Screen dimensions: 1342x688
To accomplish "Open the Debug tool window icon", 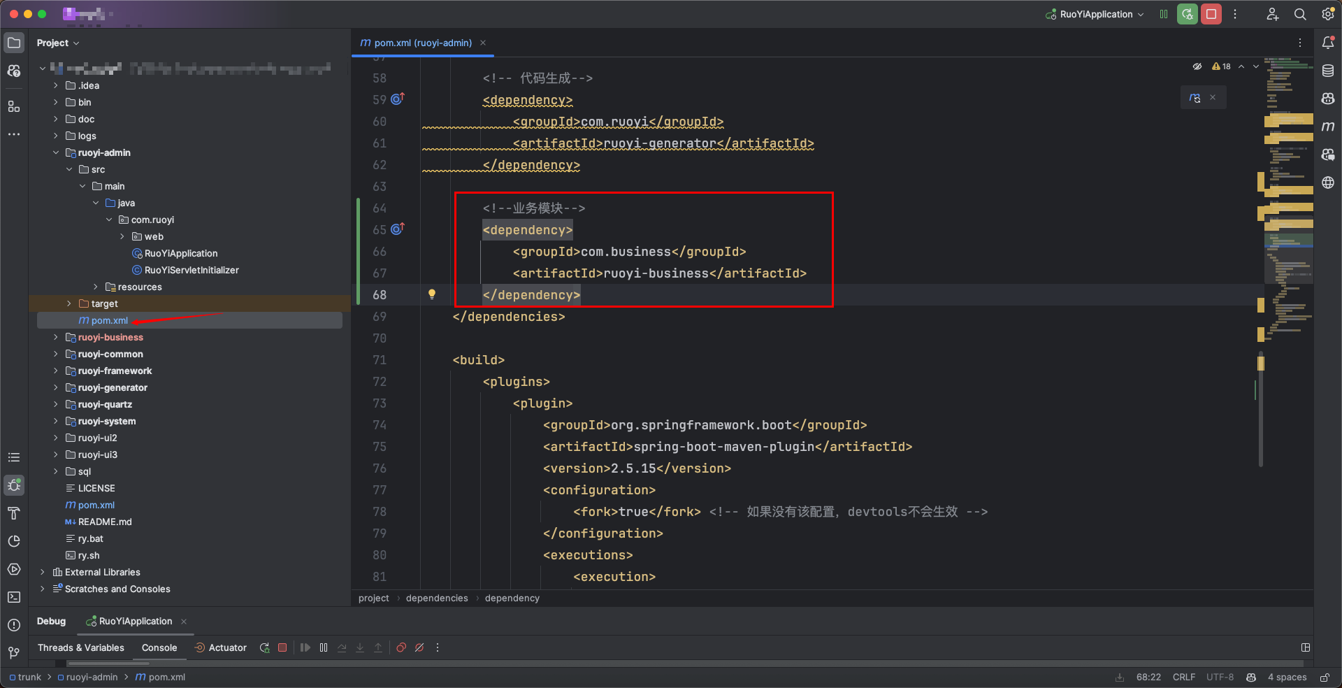I will [x=14, y=485].
